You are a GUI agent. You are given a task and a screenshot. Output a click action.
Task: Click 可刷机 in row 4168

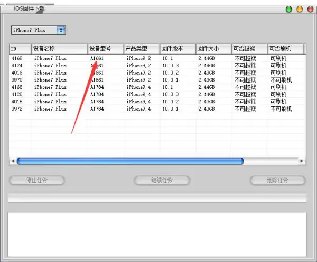pos(278,87)
